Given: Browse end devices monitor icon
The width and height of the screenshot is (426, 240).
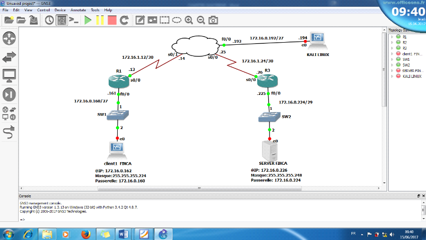Looking at the screenshot, I should tap(9, 76).
